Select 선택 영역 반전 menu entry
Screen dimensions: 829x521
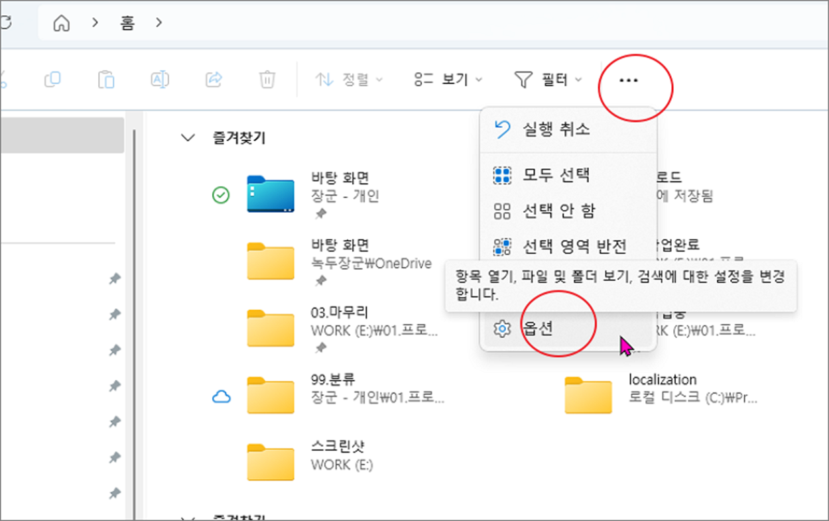tap(568, 247)
